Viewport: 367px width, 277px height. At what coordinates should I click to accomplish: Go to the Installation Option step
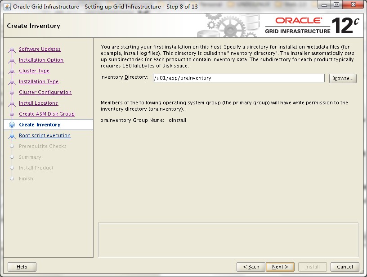tap(41, 60)
